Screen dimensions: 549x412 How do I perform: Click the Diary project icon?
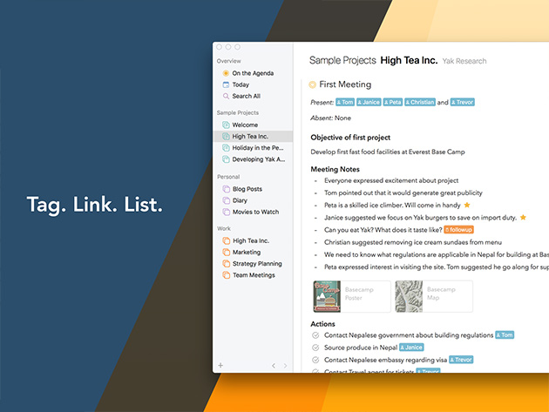[x=227, y=200]
